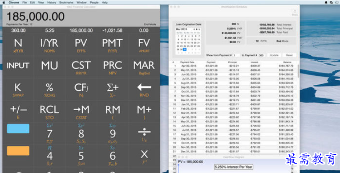Image resolution: width=340 pixels, height=173 pixels.
Task: Open the Bookmarks menu
Action: [x=66, y=2]
